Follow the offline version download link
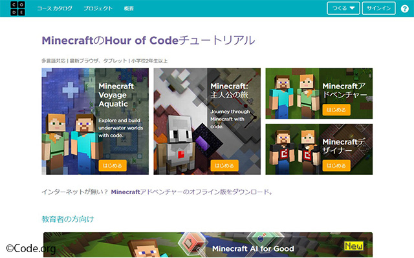414x258 pixels. [192, 192]
